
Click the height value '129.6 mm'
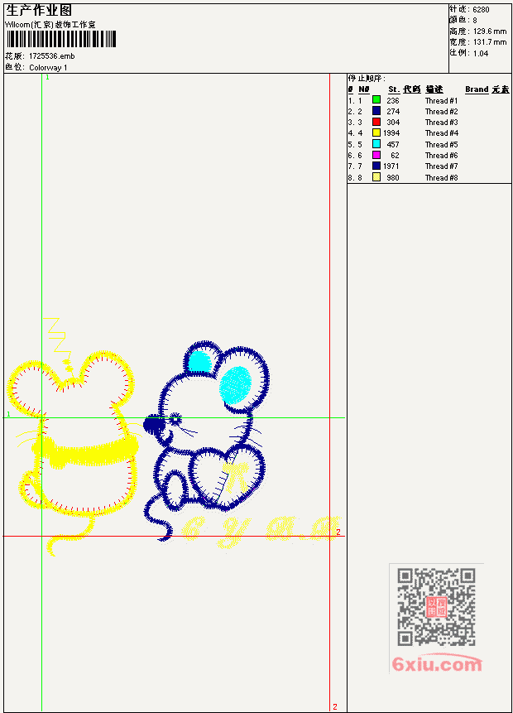(490, 31)
